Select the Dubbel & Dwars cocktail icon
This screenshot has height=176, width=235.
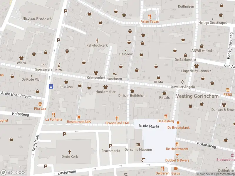tap(177, 155)
